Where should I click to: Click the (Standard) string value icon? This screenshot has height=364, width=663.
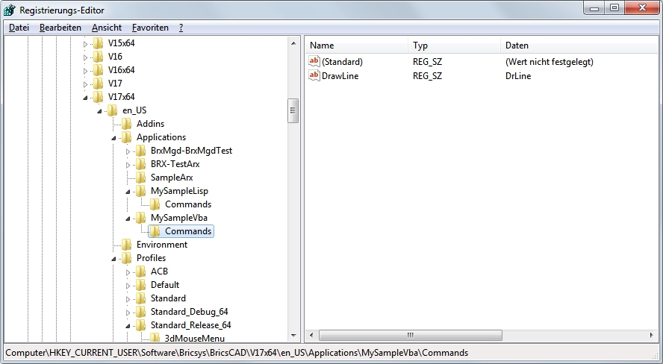pos(314,62)
